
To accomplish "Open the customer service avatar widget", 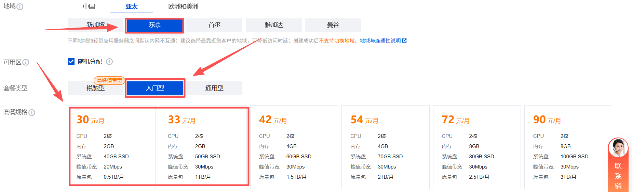I will coord(618,148).
